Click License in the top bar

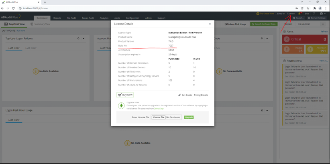pos(291,14)
